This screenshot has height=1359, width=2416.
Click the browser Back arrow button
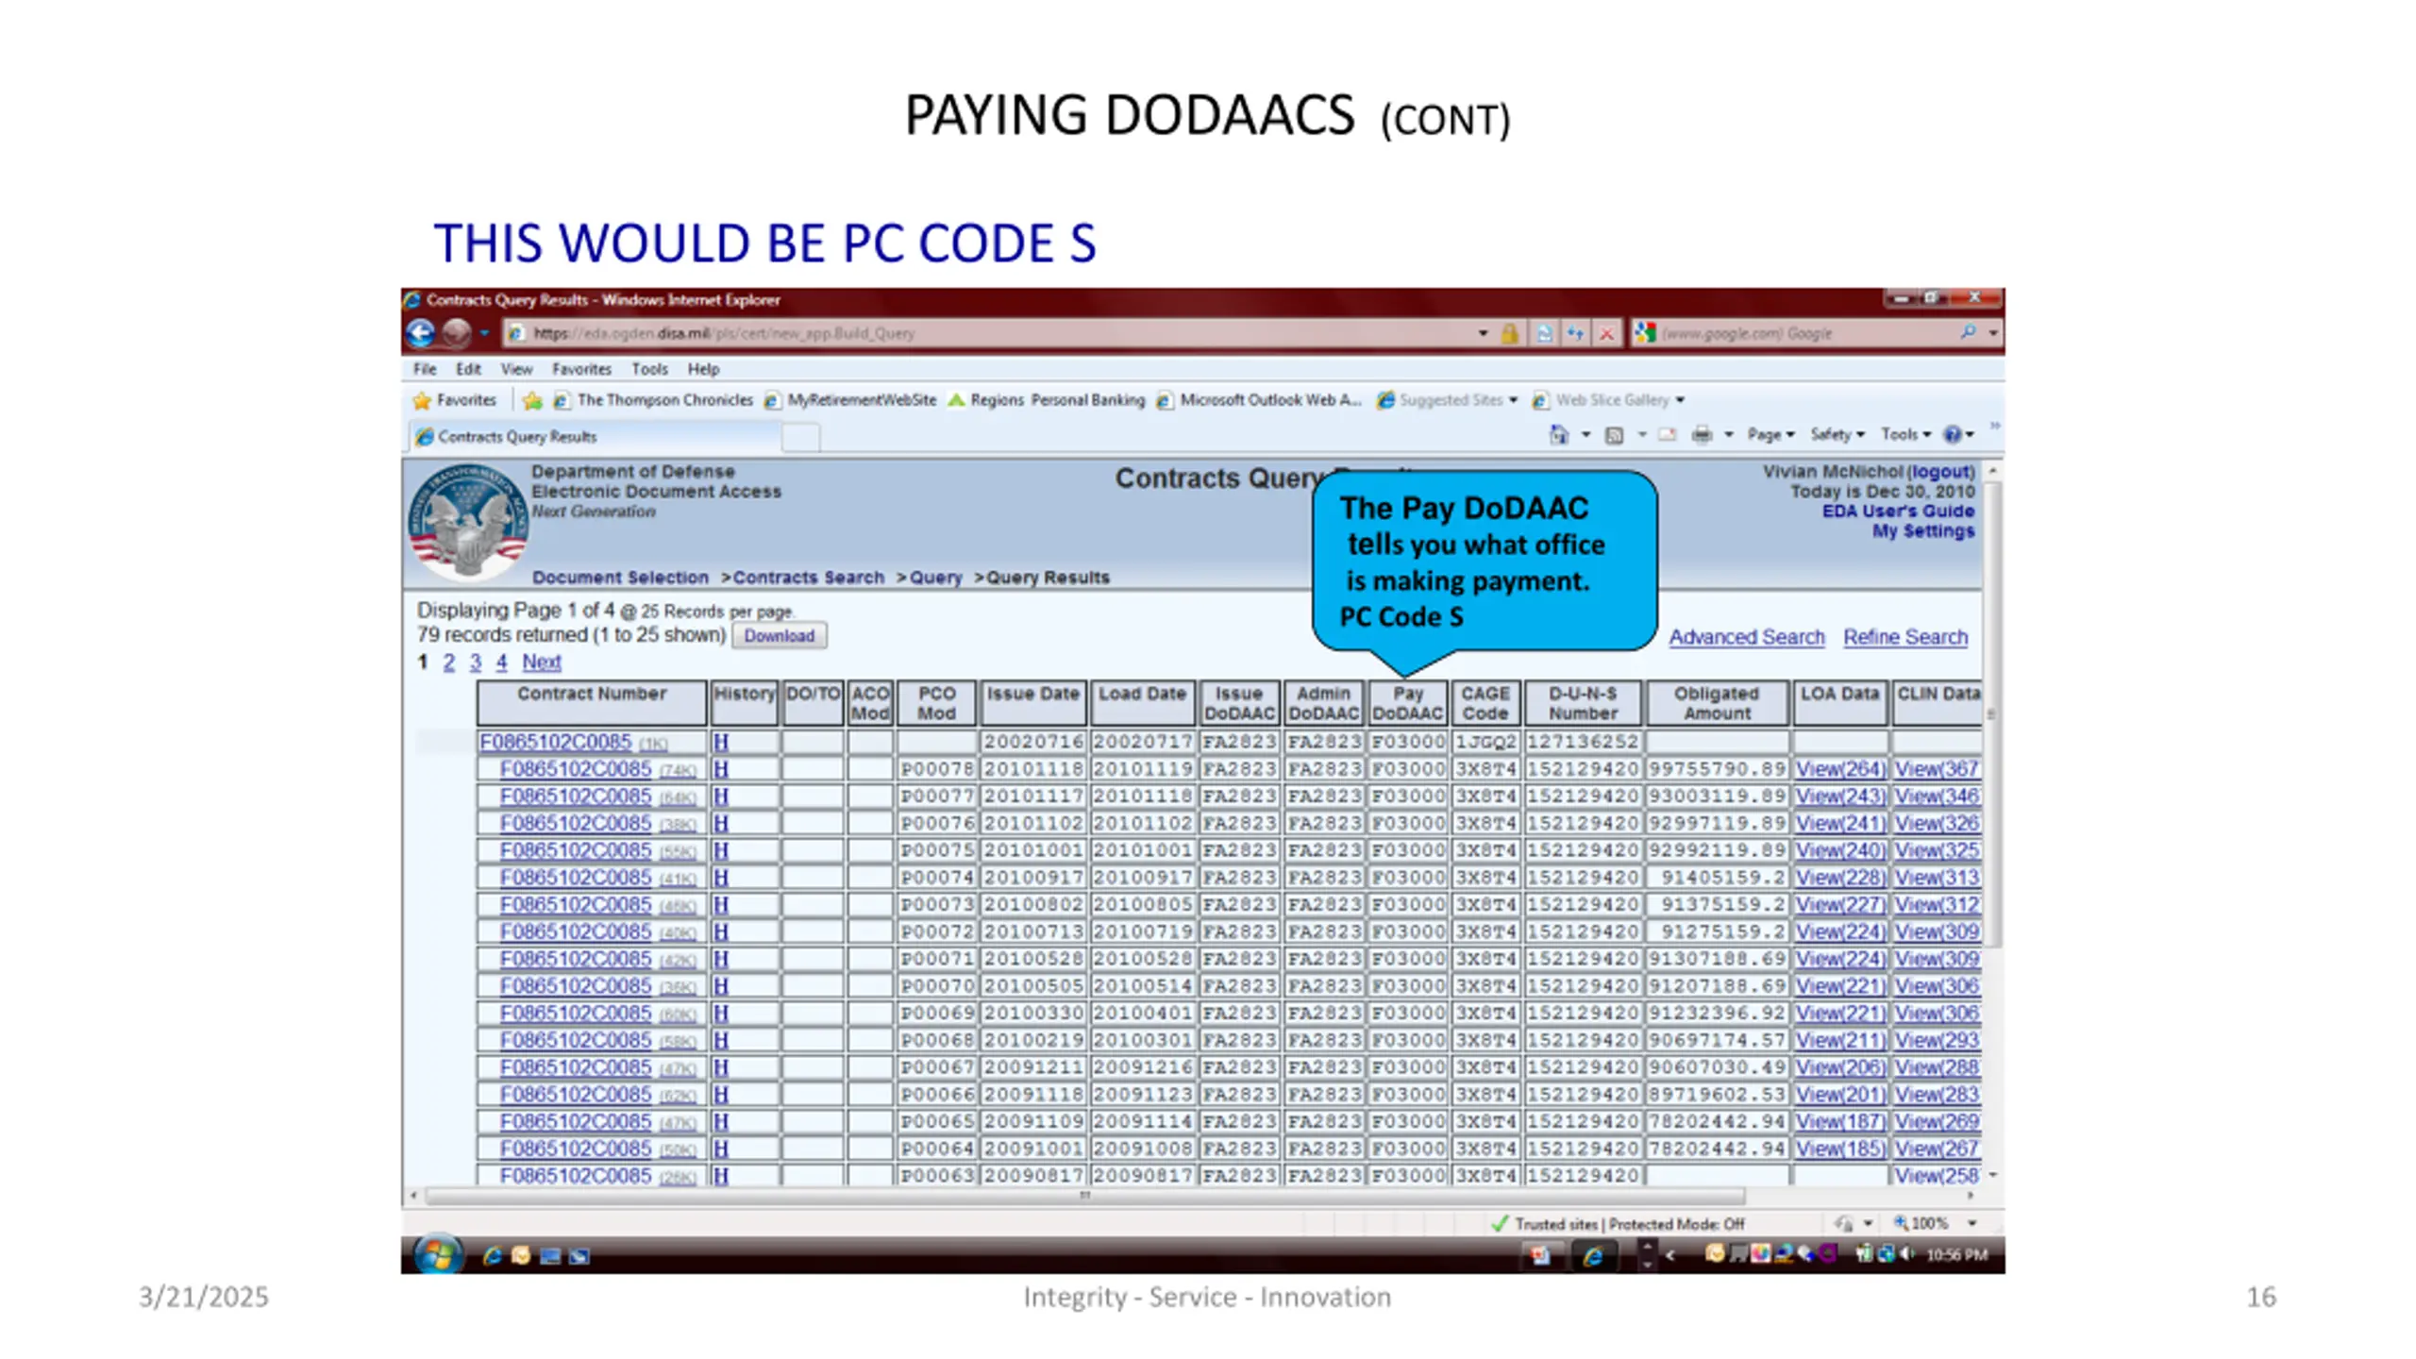point(421,333)
